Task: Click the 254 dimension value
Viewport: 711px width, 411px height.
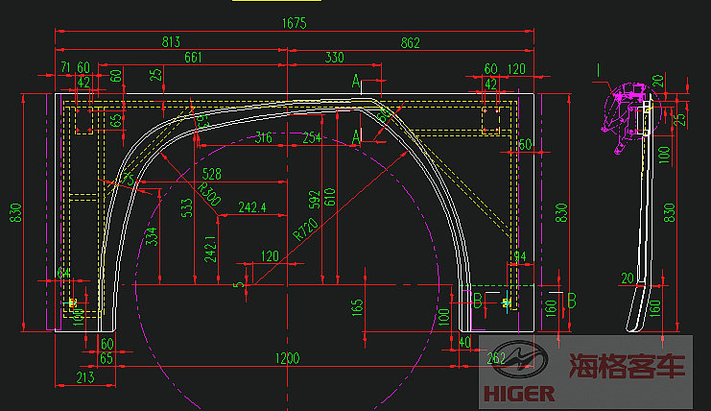Action: click(x=312, y=137)
